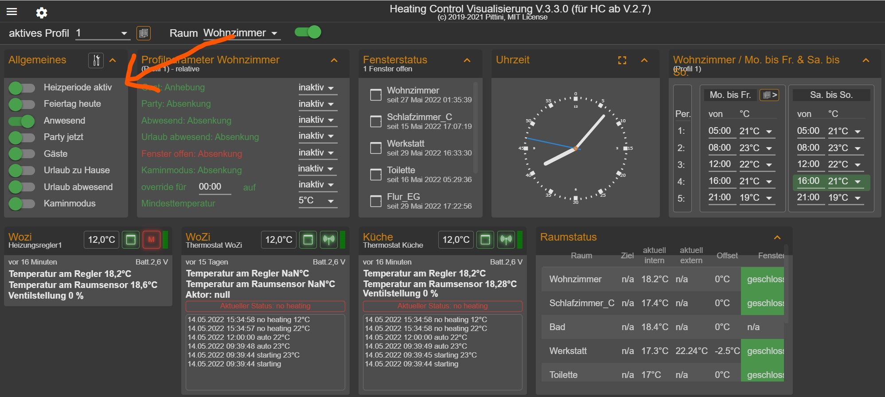Click the window icon for Werkstatt entry
The width and height of the screenshot is (885, 397).
pos(376,148)
